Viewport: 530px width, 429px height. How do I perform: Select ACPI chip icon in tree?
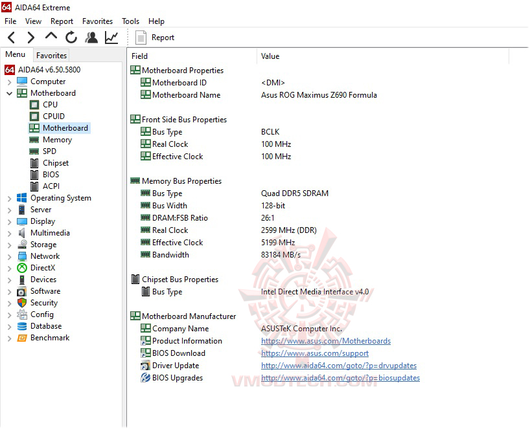(x=34, y=186)
